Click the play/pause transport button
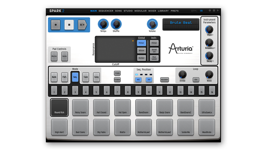Image resolution: width=273 pixels, height=153 pixels. pos(82,25)
